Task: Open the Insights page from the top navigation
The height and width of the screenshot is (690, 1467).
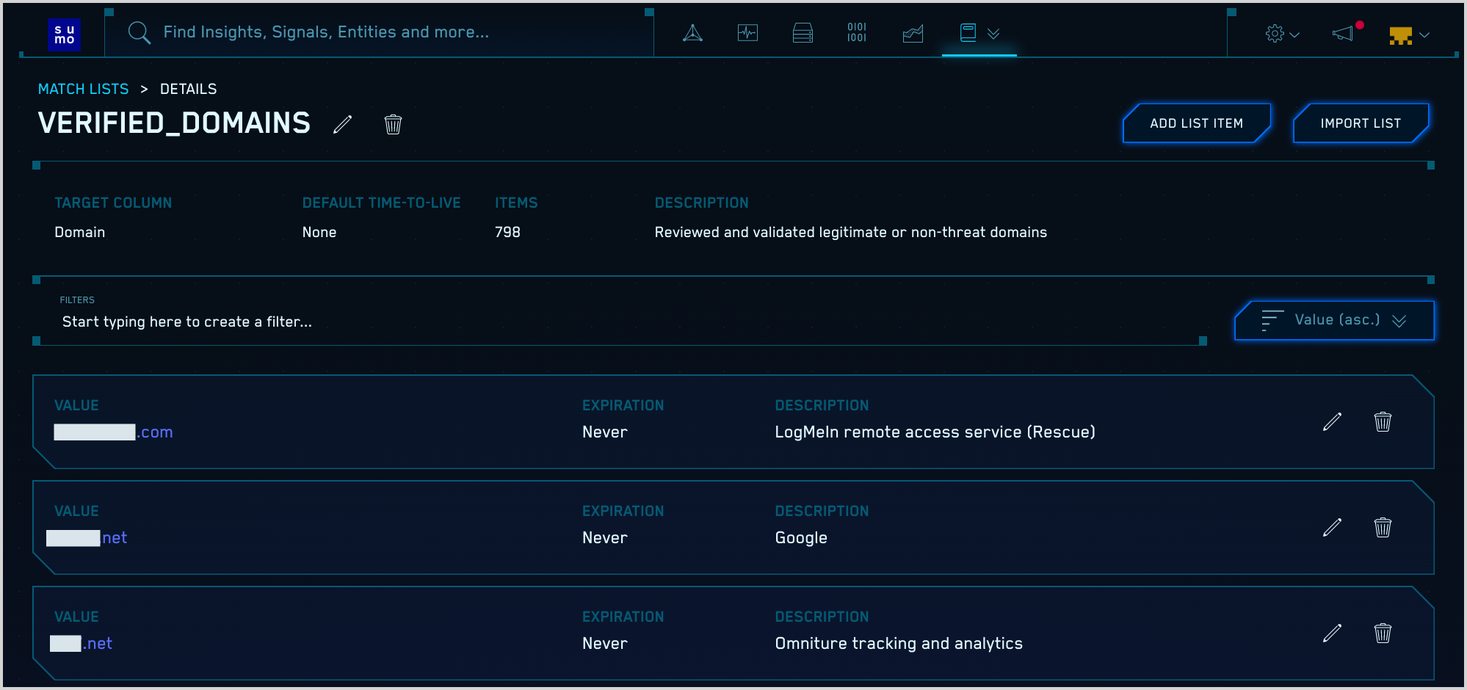Action: click(691, 33)
